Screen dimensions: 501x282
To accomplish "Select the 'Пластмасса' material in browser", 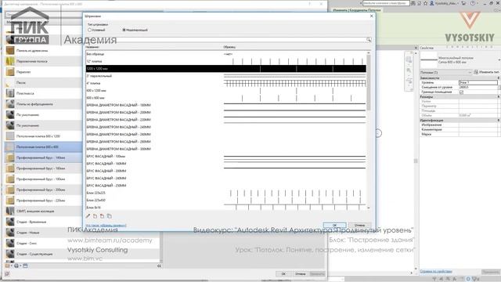I will click(x=44, y=93).
